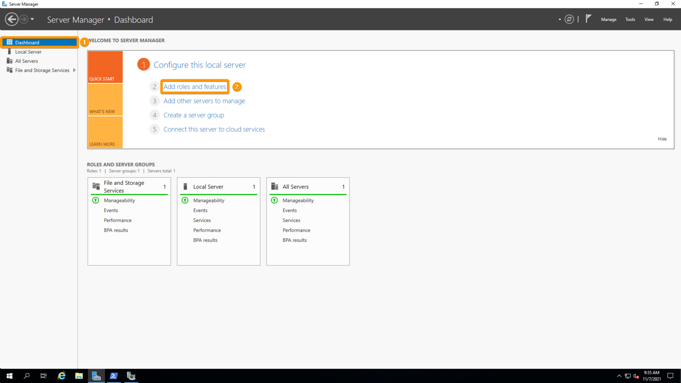681x383 pixels.
Task: Open the Manage menu
Action: tap(609, 19)
